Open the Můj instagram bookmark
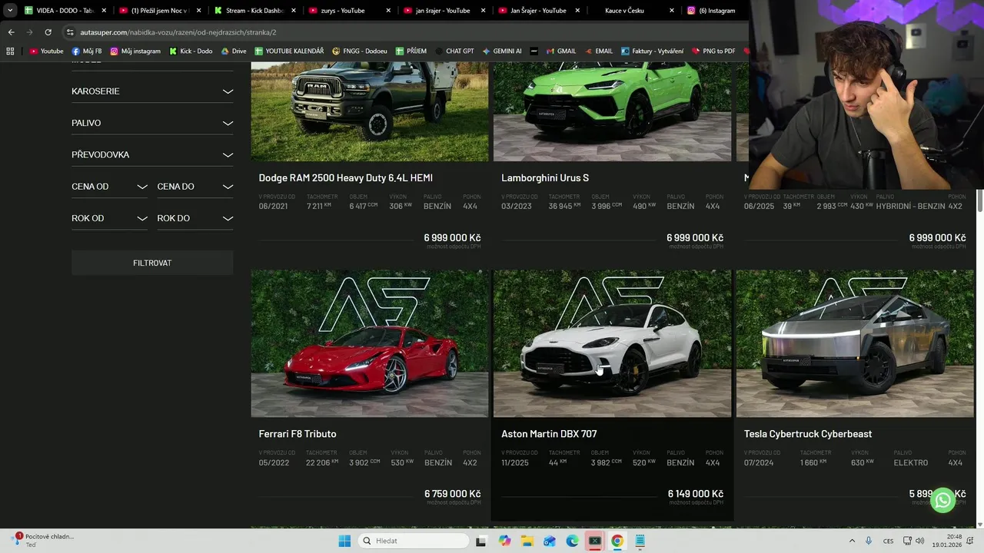 pyautogui.click(x=135, y=51)
